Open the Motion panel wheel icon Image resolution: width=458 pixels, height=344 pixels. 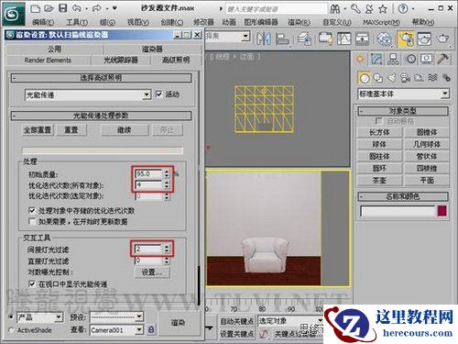(x=411, y=59)
